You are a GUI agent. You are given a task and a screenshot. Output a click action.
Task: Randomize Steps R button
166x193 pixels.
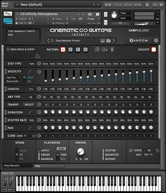coord(131,151)
